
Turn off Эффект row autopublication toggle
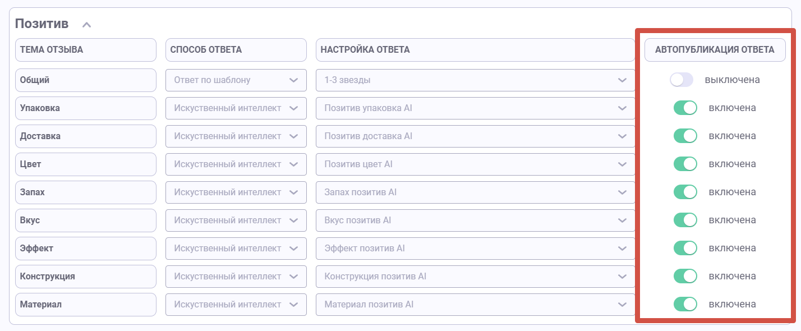685,248
